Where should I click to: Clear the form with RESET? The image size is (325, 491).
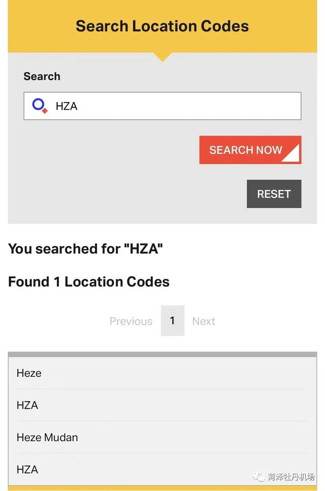tap(274, 194)
